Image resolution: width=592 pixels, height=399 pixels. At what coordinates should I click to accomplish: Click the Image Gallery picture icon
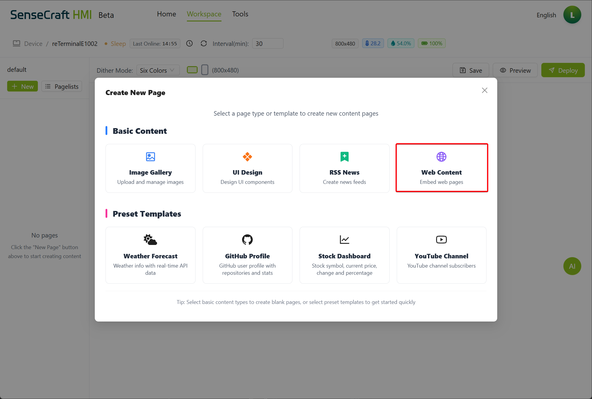tap(150, 156)
